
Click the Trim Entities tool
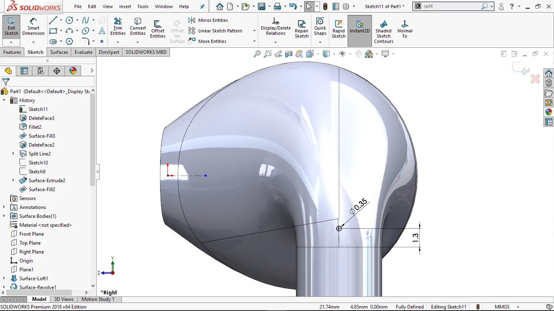point(118,27)
